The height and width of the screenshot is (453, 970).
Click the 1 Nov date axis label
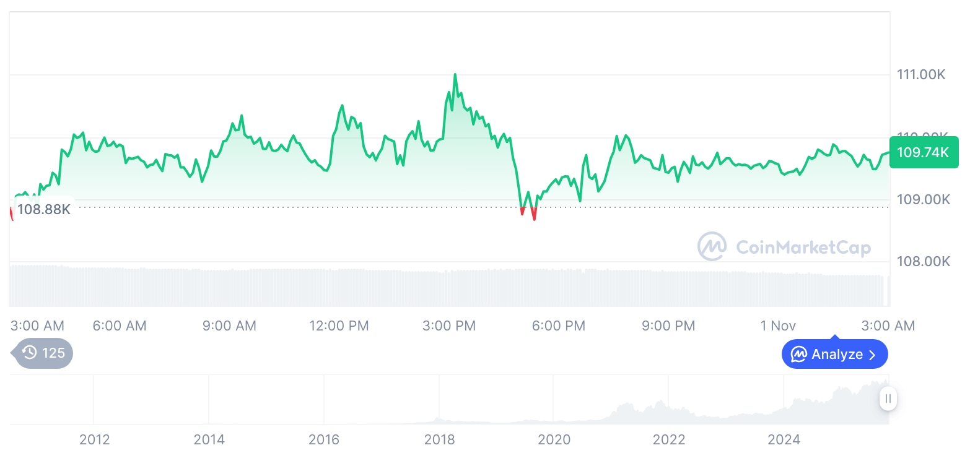coord(778,326)
